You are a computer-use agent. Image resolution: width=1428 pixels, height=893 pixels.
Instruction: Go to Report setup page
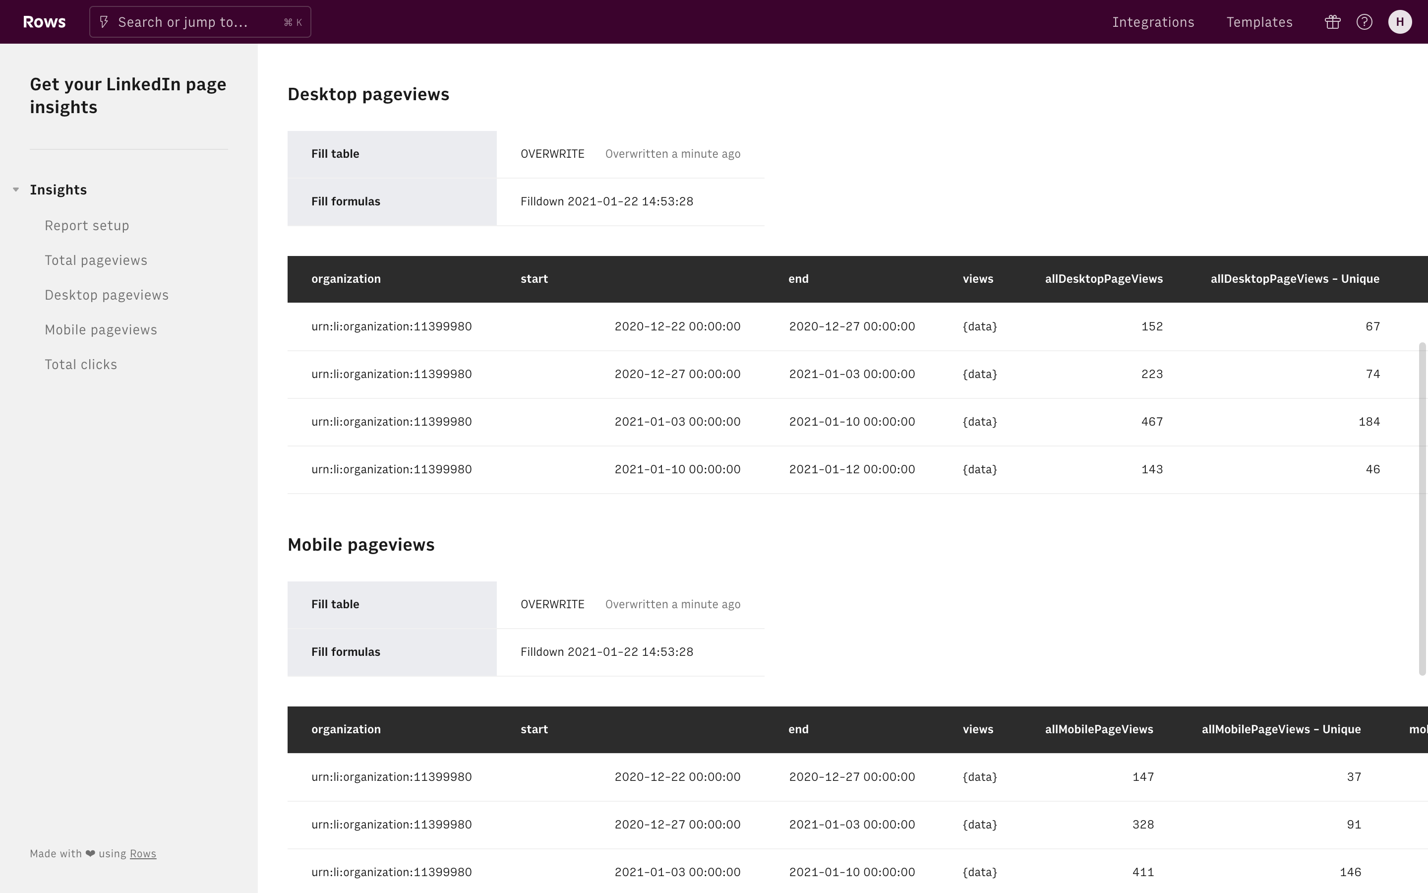point(87,226)
